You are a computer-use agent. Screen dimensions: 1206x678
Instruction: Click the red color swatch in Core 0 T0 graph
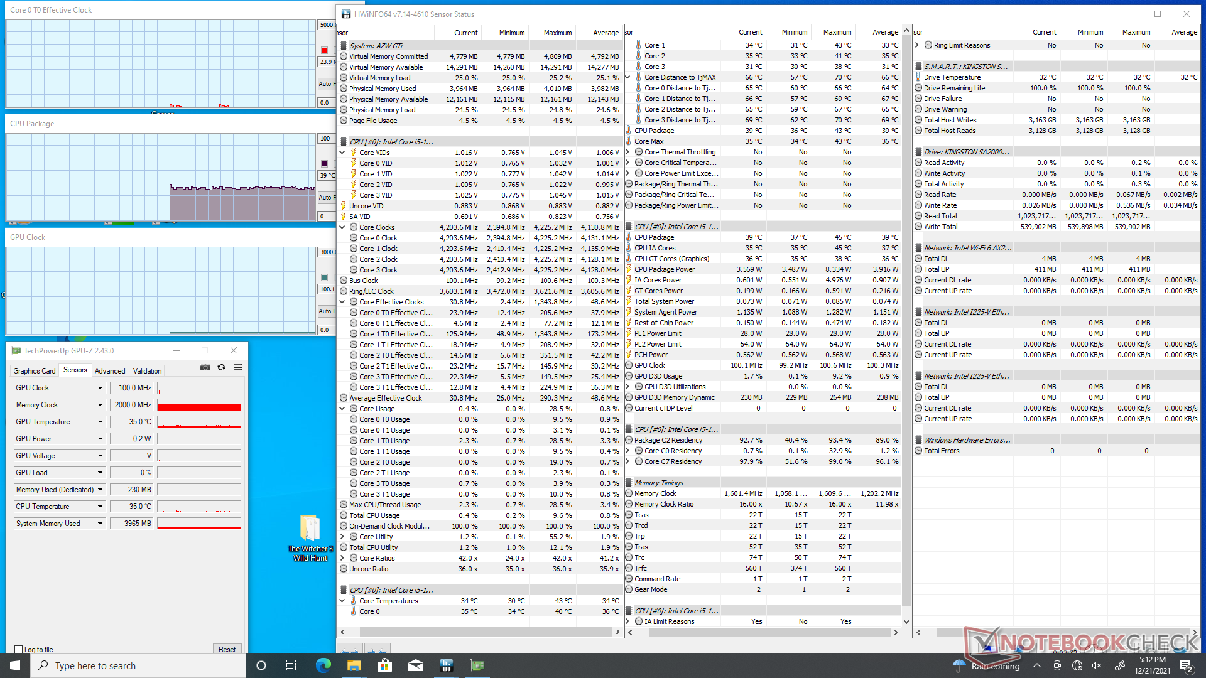point(325,50)
